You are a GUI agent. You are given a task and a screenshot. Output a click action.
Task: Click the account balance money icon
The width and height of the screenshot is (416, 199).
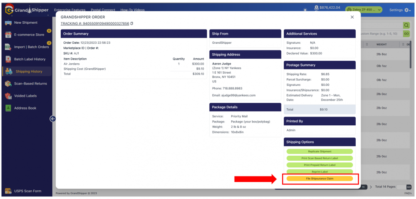(x=316, y=7)
